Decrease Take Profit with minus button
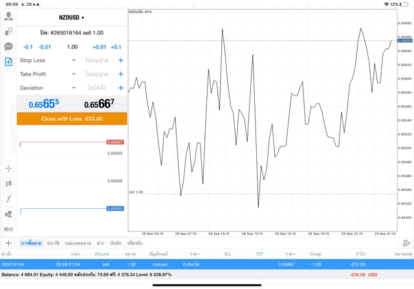The image size is (414, 289). [74, 74]
